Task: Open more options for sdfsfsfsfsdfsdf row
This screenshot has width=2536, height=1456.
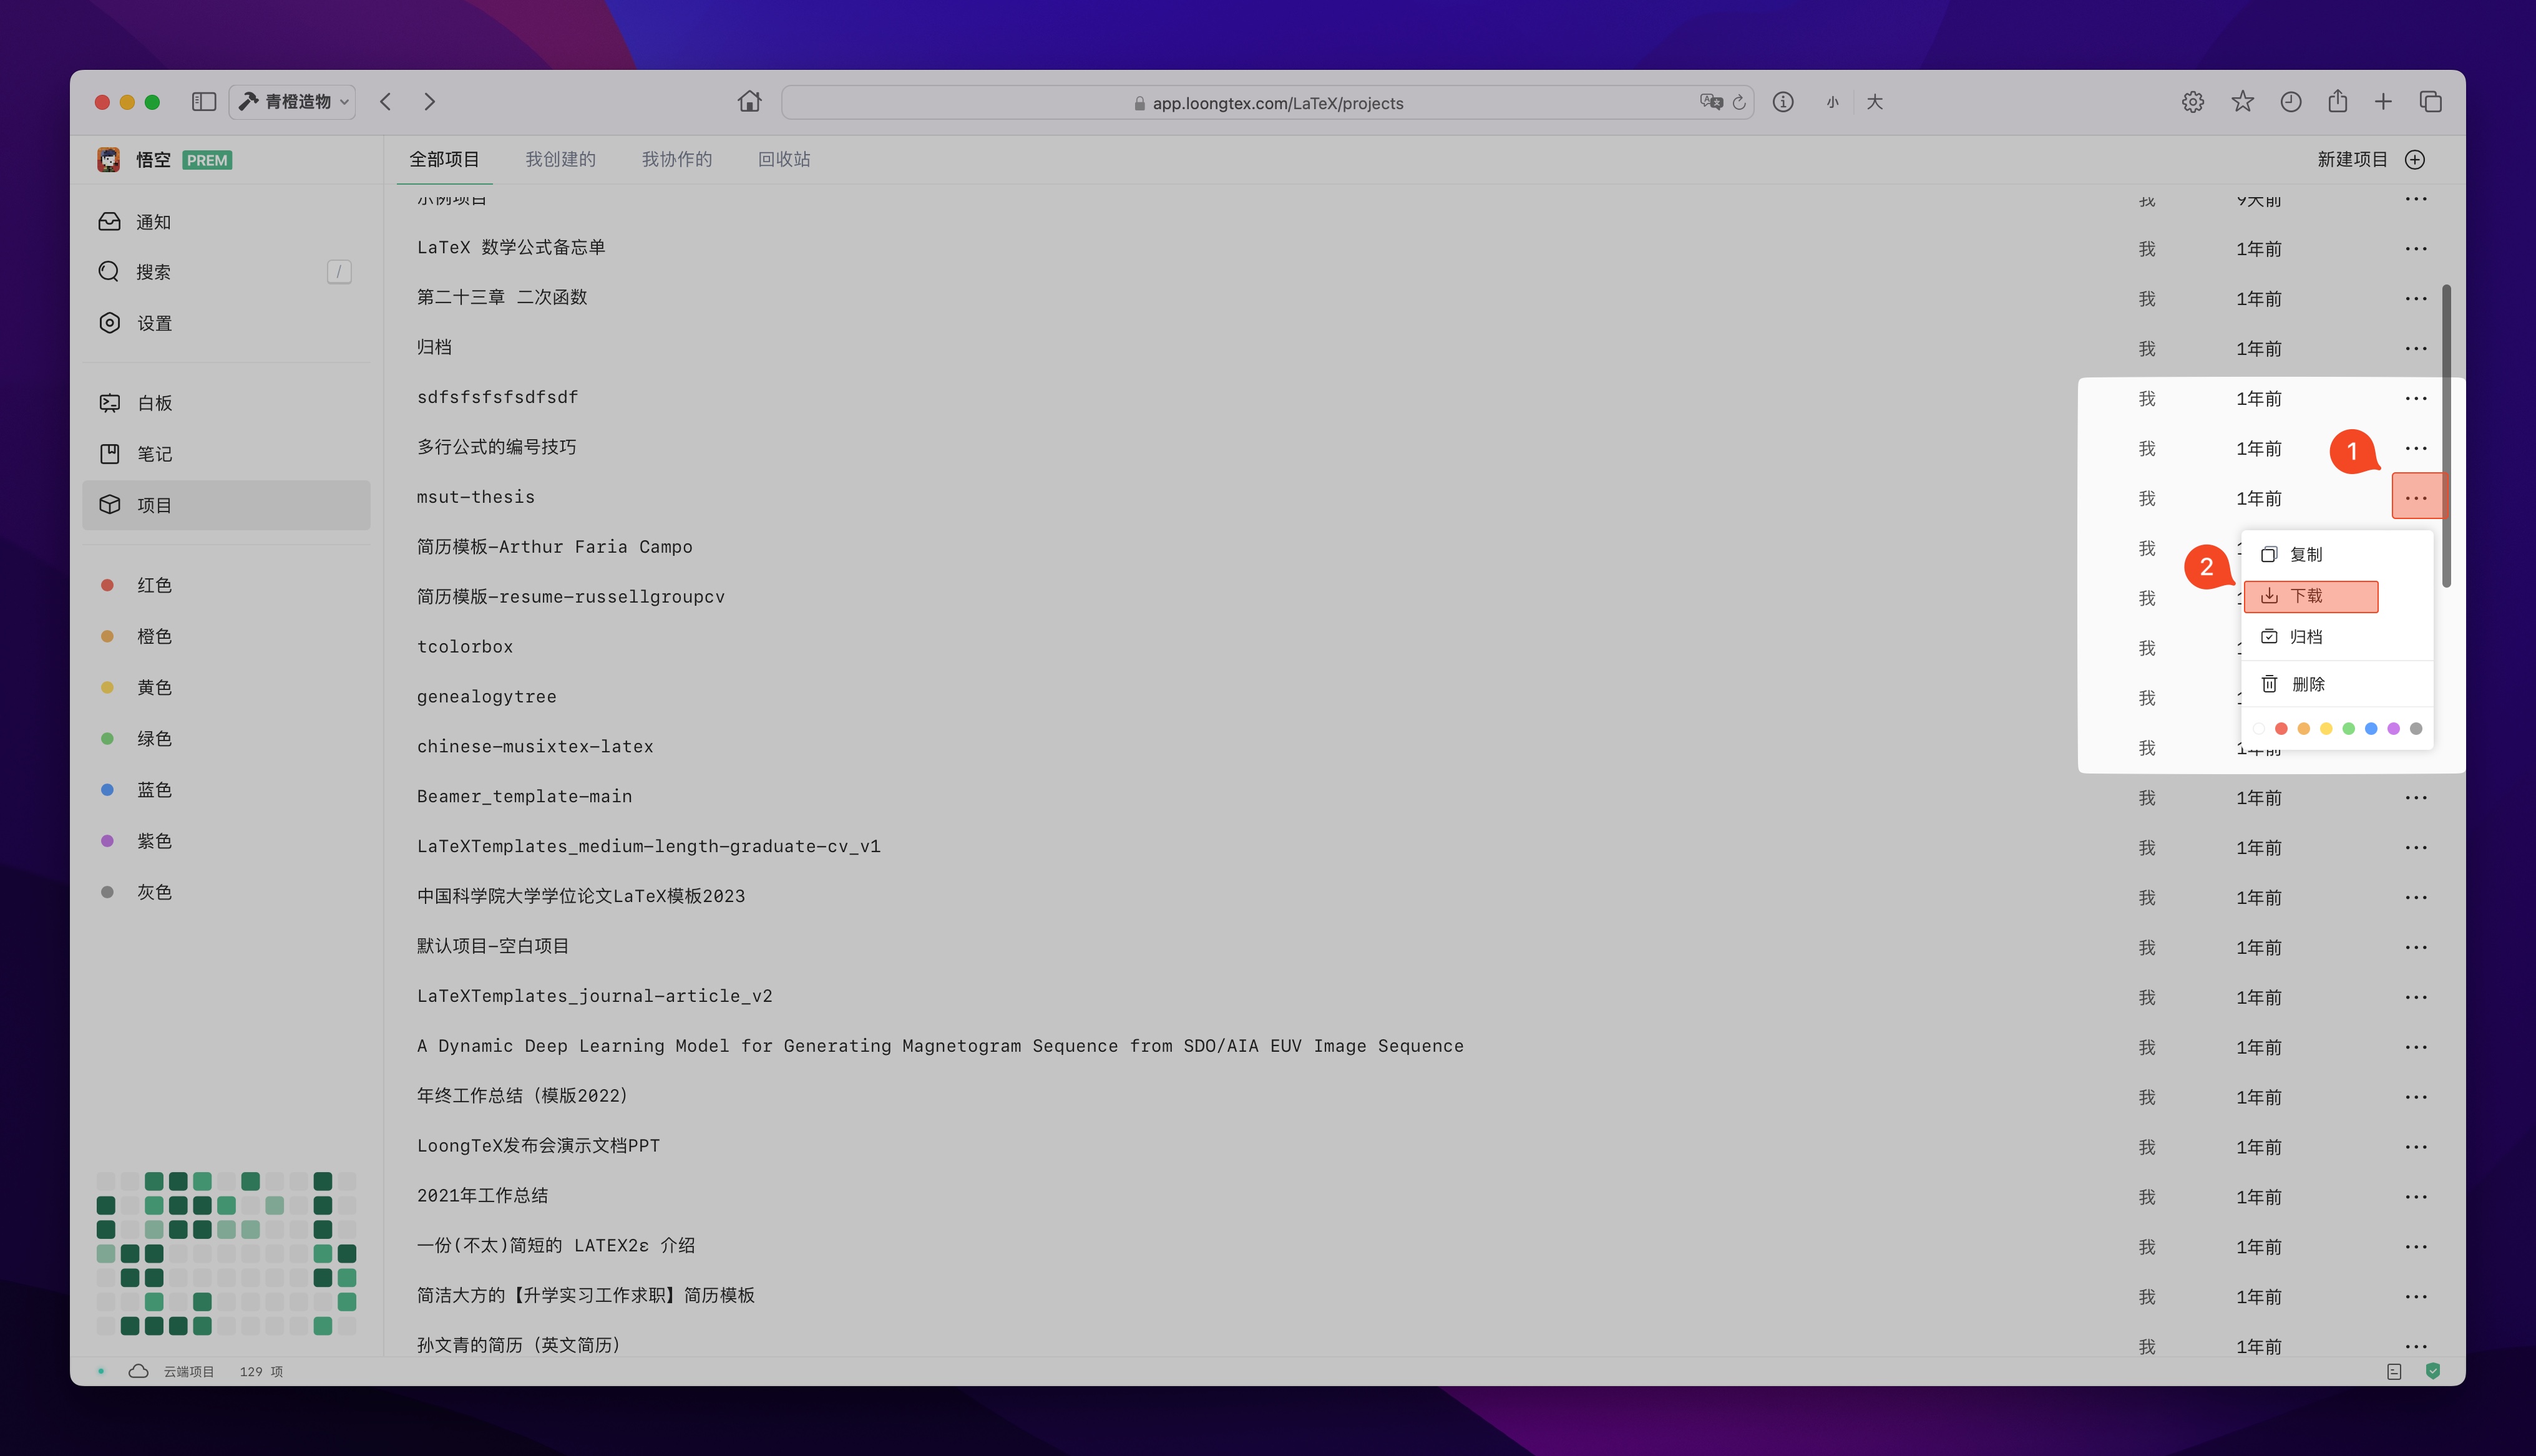Action: [x=2416, y=398]
